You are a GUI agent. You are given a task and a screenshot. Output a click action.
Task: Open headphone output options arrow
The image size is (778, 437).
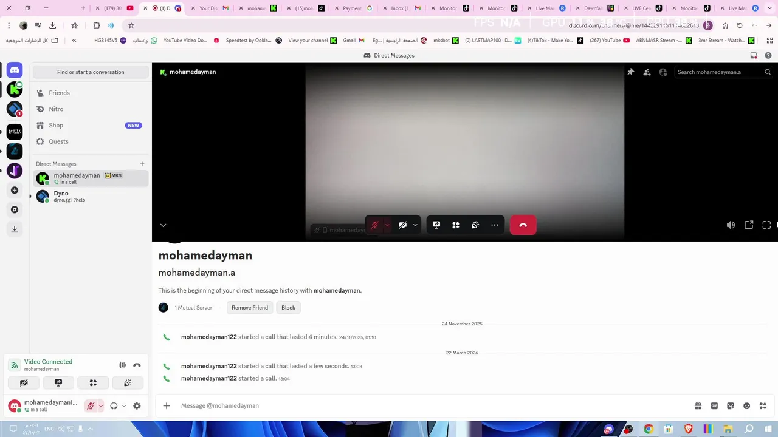pyautogui.click(x=124, y=406)
